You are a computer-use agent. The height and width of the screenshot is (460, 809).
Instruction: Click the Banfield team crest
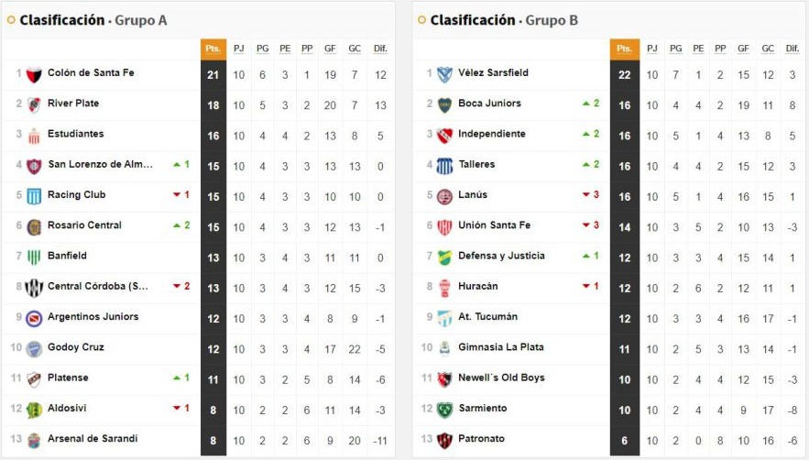click(x=34, y=257)
